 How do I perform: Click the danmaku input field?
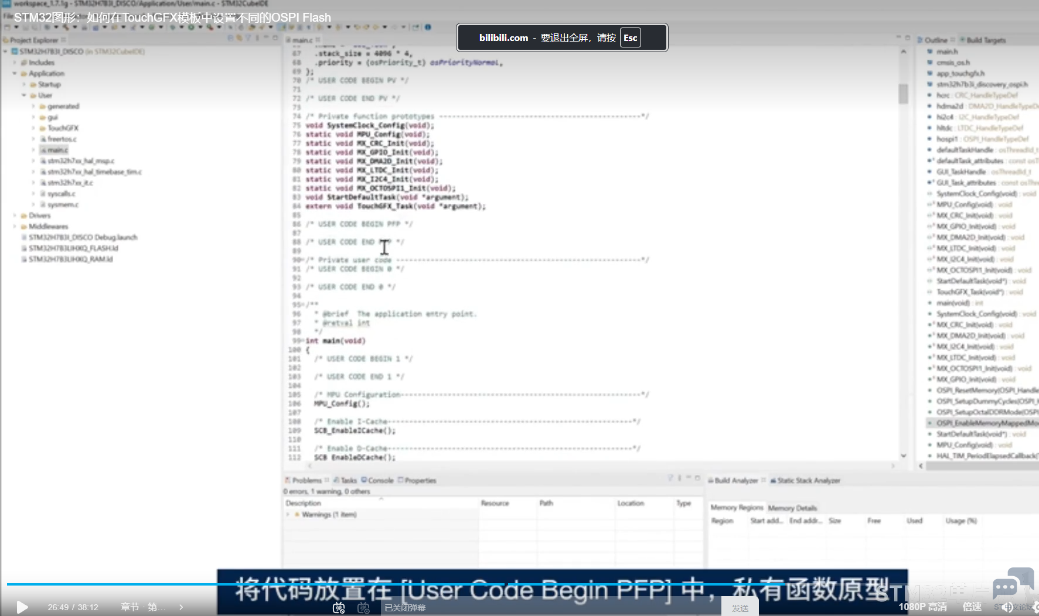(x=551, y=608)
